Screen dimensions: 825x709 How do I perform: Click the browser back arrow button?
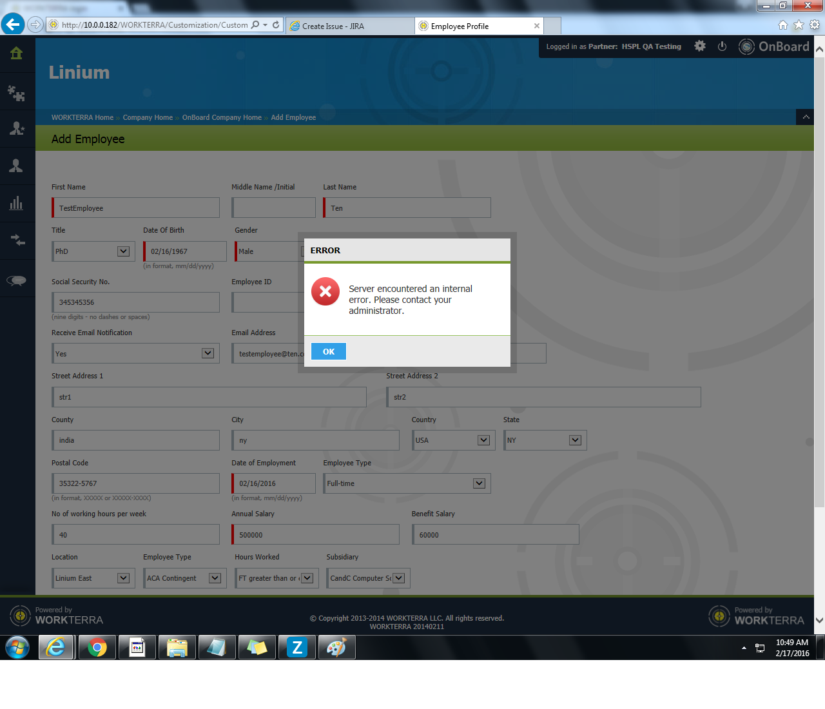[13, 24]
